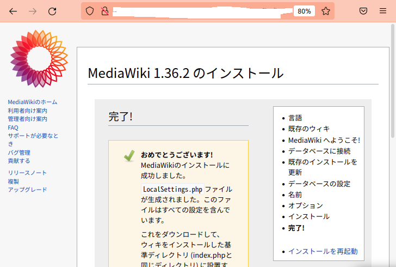Open the 貢献する link
This screenshot has width=396, height=267.
pos(19,161)
